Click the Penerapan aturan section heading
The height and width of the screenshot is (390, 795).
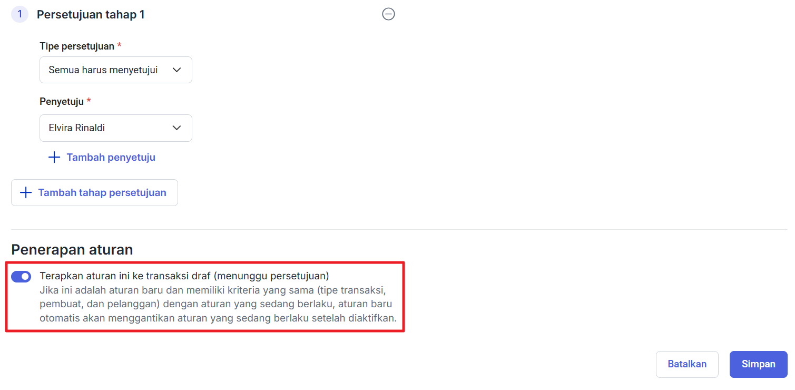[72, 249]
